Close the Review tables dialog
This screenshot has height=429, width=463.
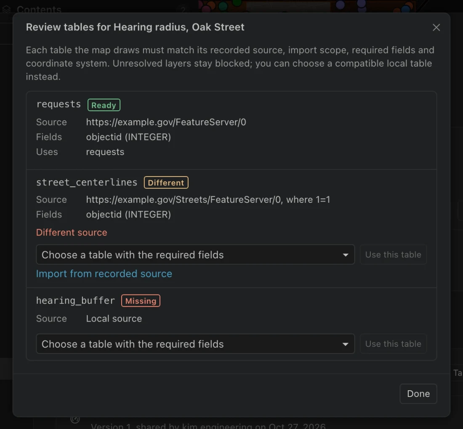point(436,27)
